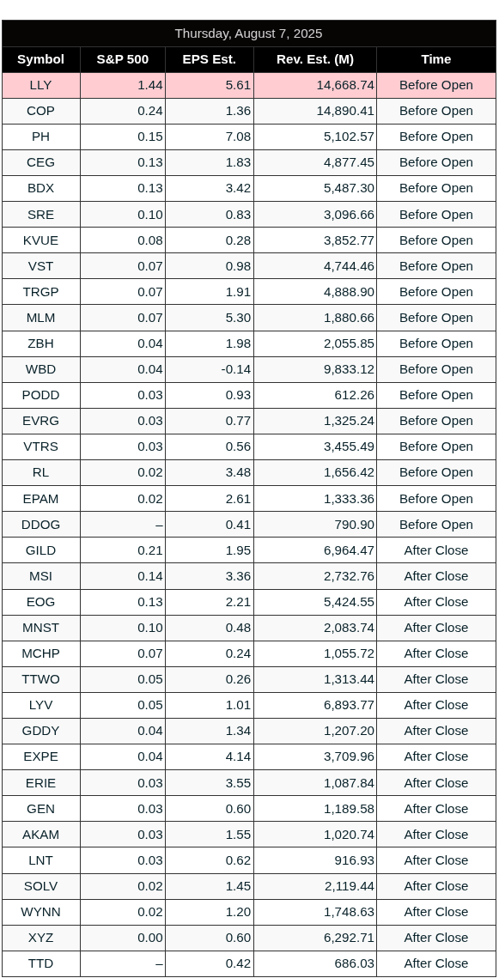Screen dimensions: 499x978
Task: Click PH's 7.08 EPS estimate cell
Action: point(210,137)
